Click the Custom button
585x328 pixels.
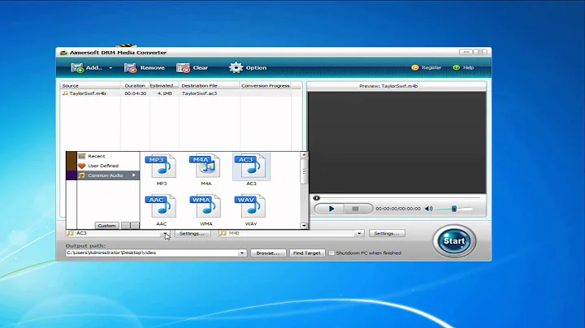pos(106,226)
